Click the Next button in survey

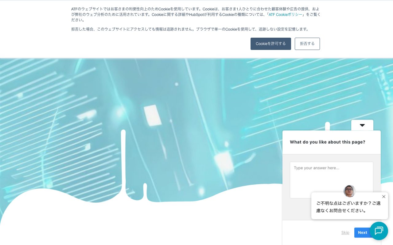pos(362,232)
